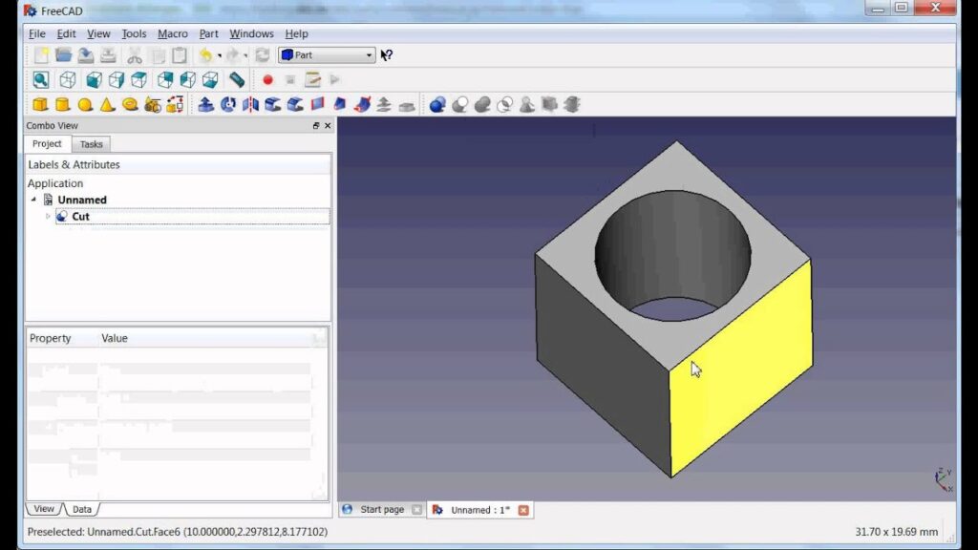The height and width of the screenshot is (550, 978).
Task: Create a Torus primitive
Action: coord(130,105)
